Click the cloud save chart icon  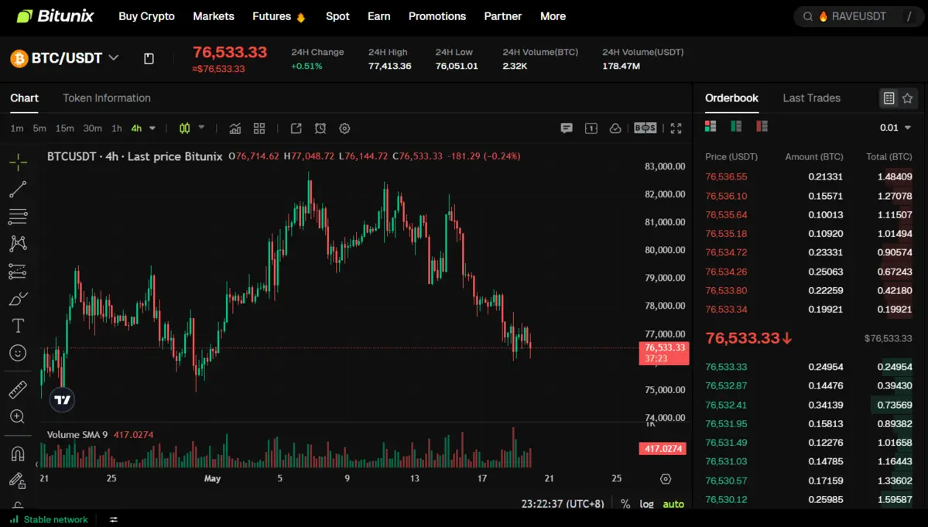pyautogui.click(x=615, y=128)
